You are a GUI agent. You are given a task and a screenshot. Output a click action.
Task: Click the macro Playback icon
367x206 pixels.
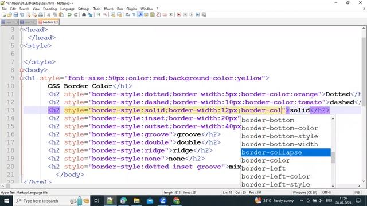pyautogui.click(x=192, y=14)
